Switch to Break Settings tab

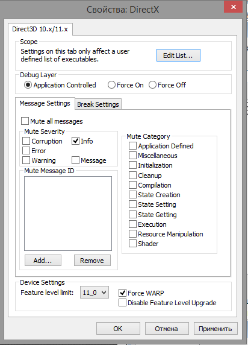(x=98, y=104)
